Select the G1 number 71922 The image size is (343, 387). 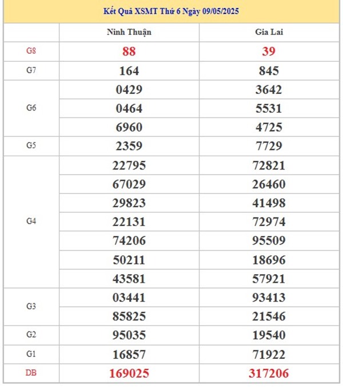pos(269,355)
